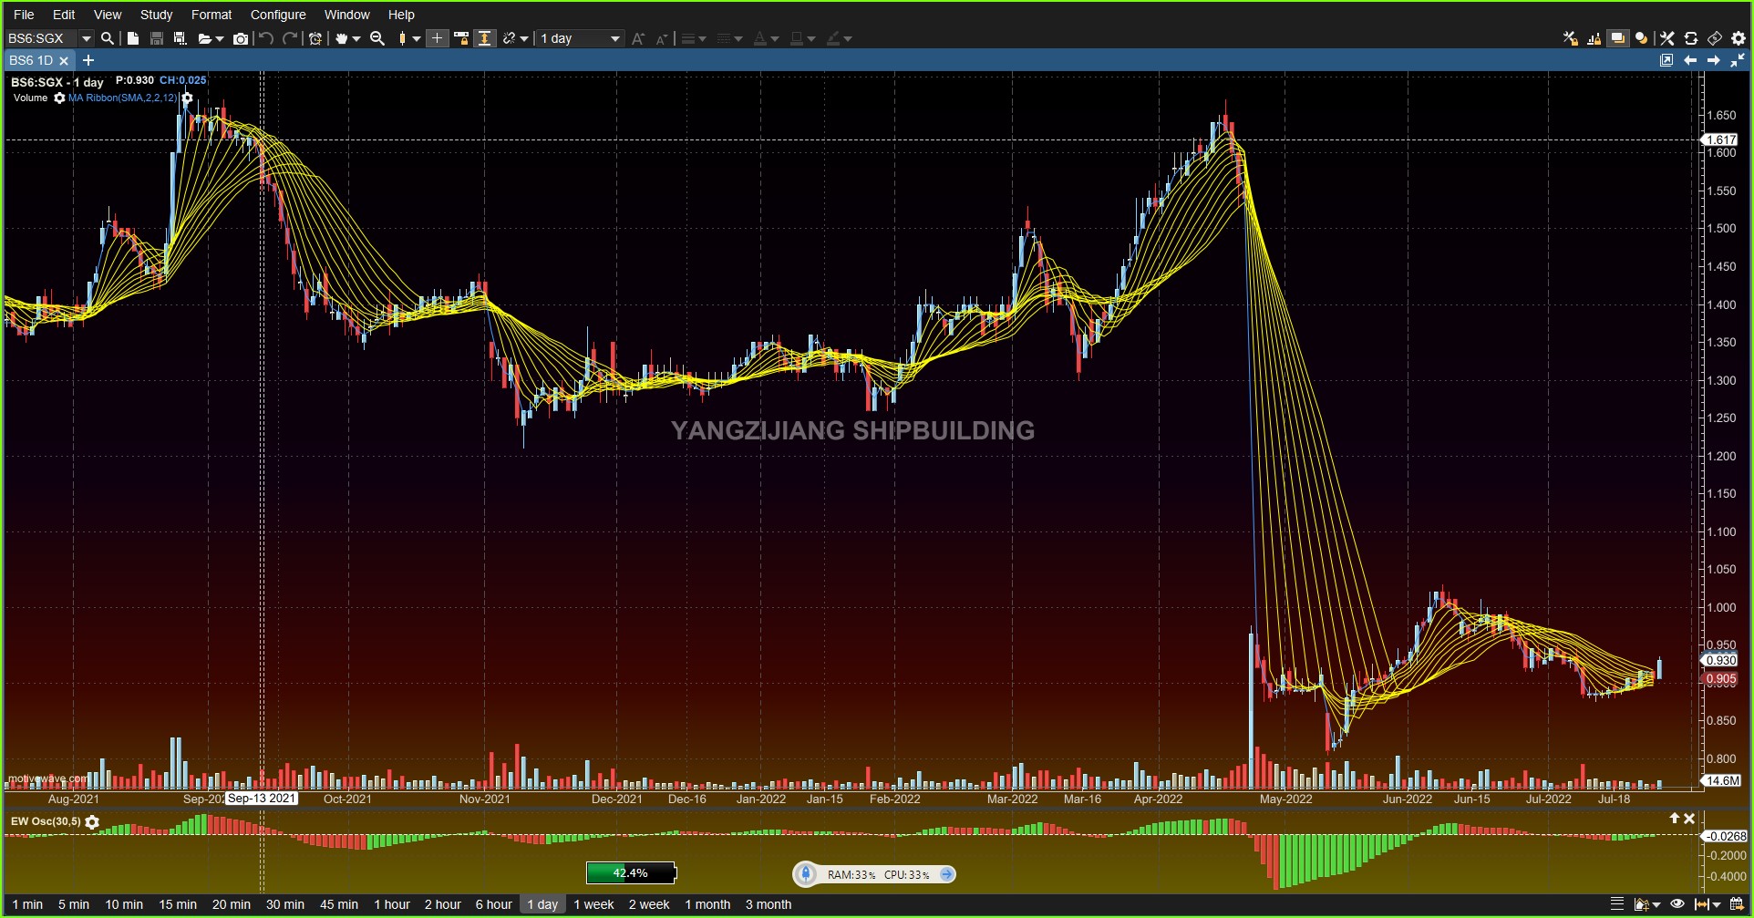Toggle crosshair cursor mode
The height and width of the screenshot is (918, 1754).
click(438, 38)
